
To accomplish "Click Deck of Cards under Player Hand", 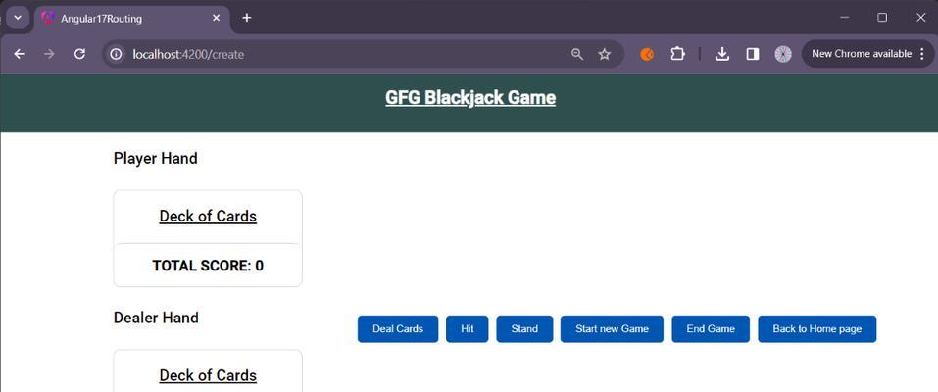I will tap(208, 216).
